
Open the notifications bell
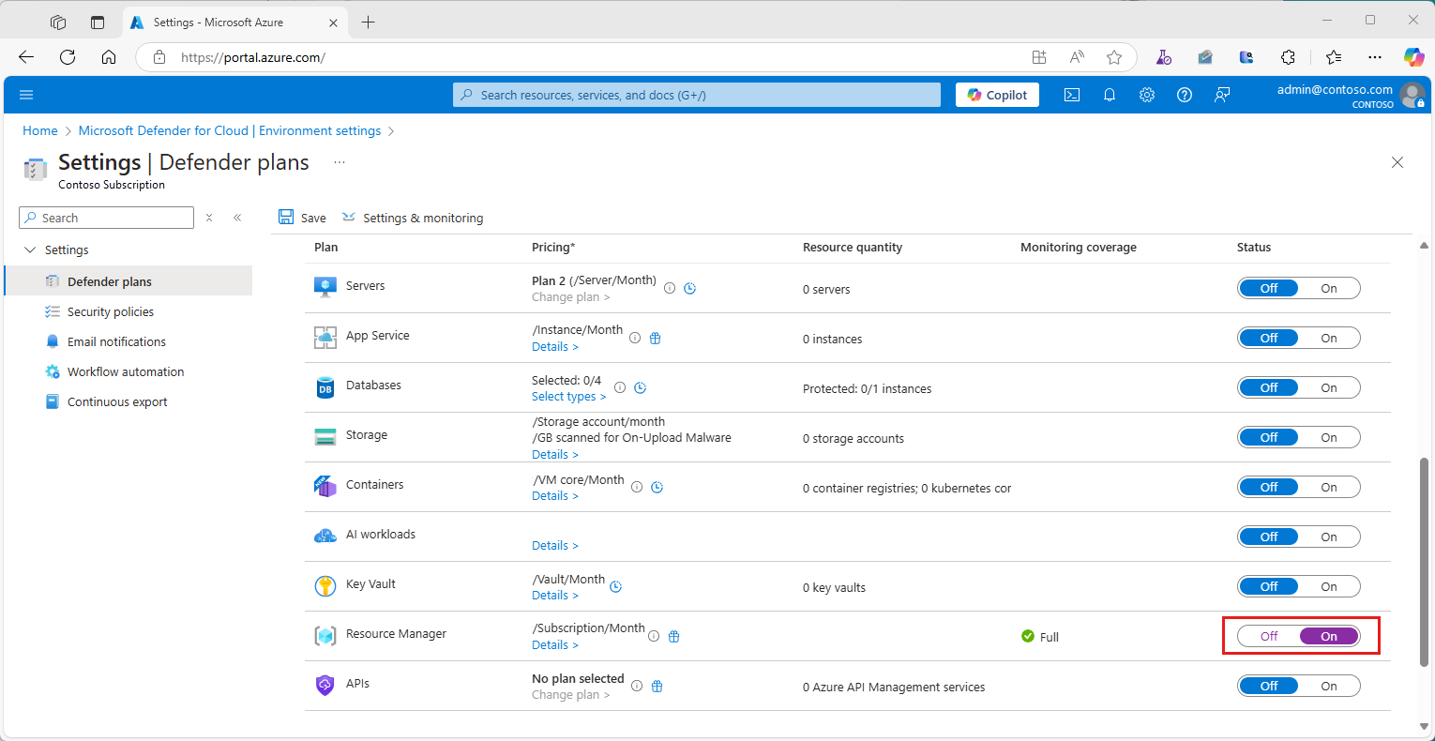point(1110,95)
